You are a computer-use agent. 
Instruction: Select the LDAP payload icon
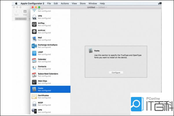coord(34,53)
